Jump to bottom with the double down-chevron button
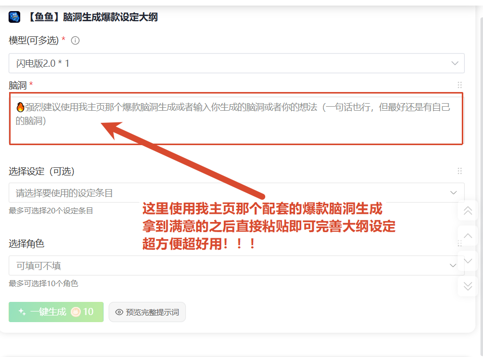The image size is (483, 357). tap(468, 286)
